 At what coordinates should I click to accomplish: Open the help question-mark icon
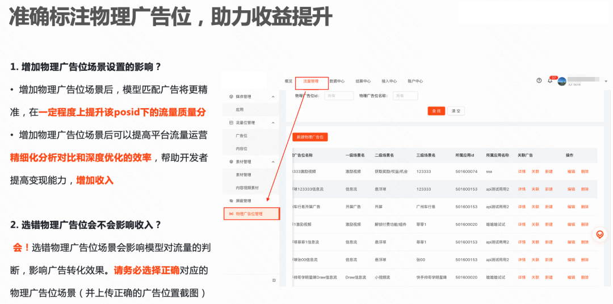point(539,81)
